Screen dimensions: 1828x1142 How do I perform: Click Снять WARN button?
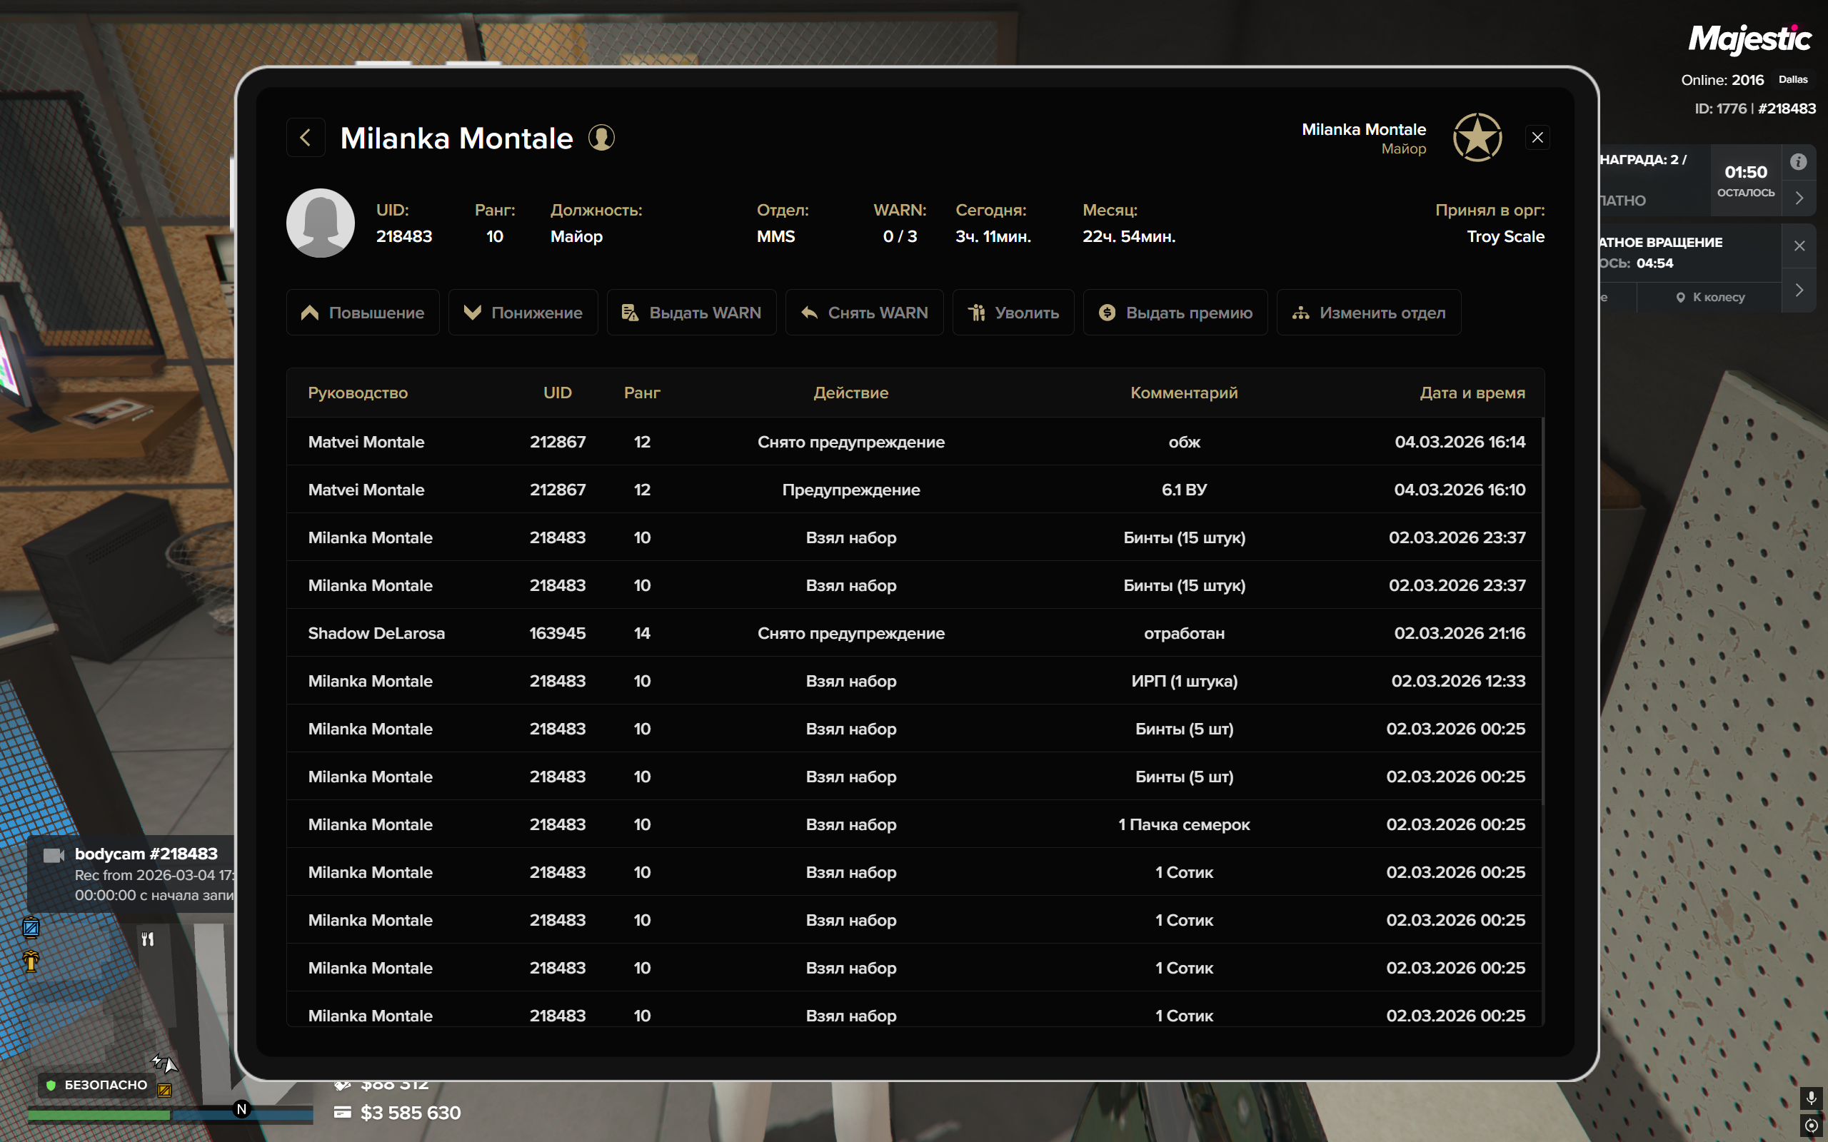(x=864, y=313)
